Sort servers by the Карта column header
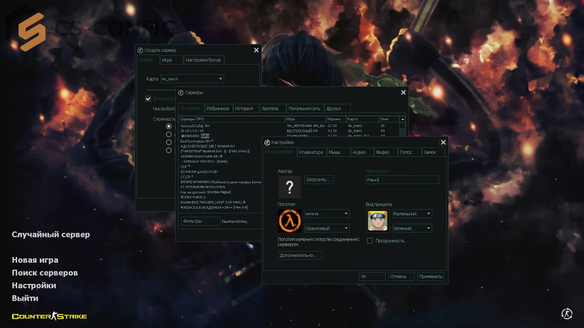 pos(362,119)
